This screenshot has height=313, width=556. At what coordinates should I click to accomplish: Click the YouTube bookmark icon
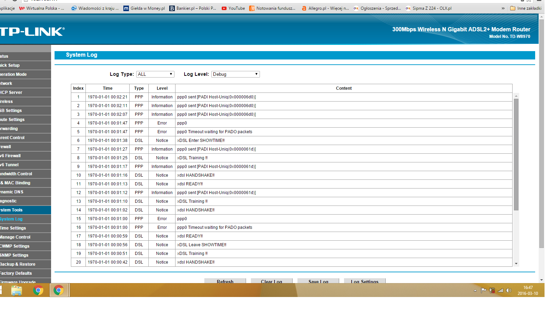(x=224, y=8)
